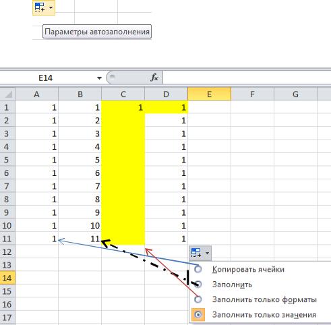This screenshot has width=331, height=325.
Task: Click cell B9 containing 9
Action: pos(80,212)
